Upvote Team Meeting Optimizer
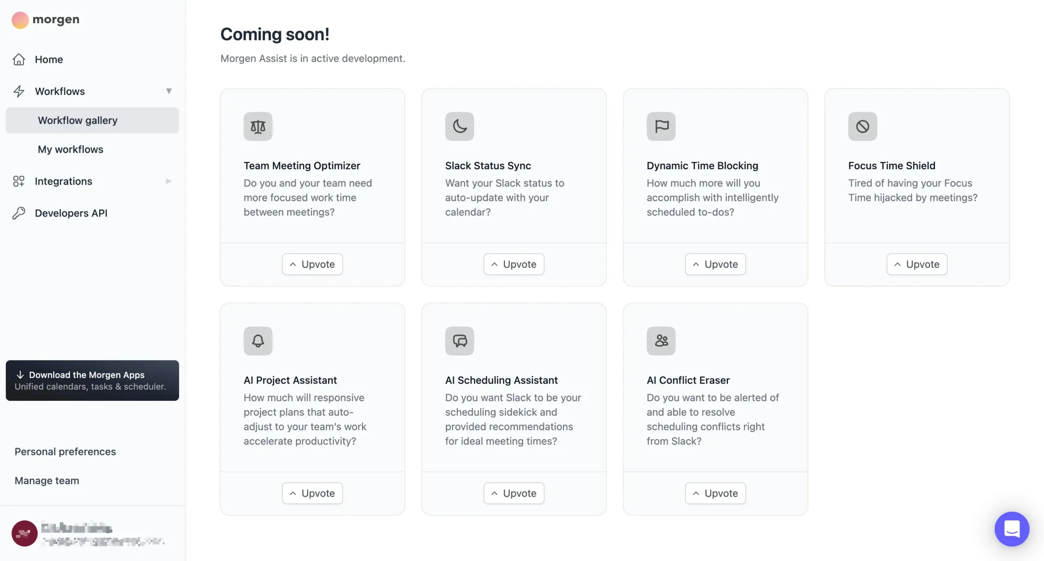Screen dimensions: 1044x561 pyautogui.click(x=312, y=264)
